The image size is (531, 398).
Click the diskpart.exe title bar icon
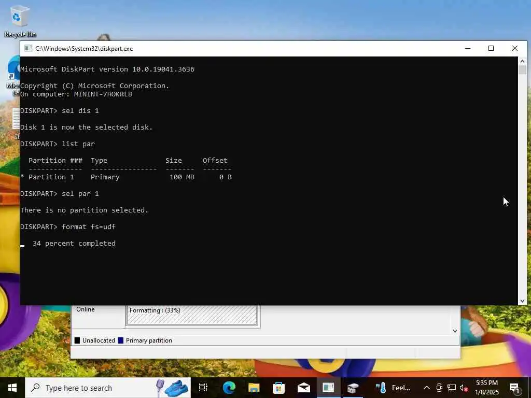29,48
